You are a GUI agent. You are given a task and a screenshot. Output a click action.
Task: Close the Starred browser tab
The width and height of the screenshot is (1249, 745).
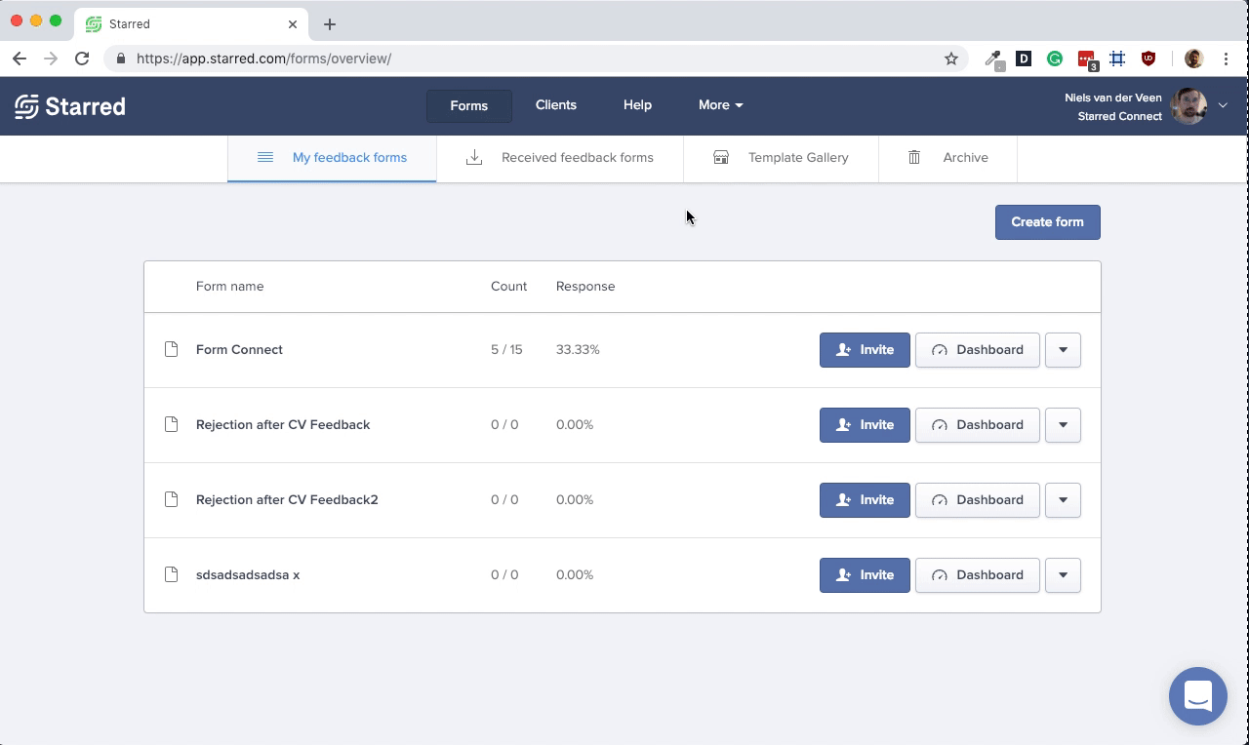point(293,23)
